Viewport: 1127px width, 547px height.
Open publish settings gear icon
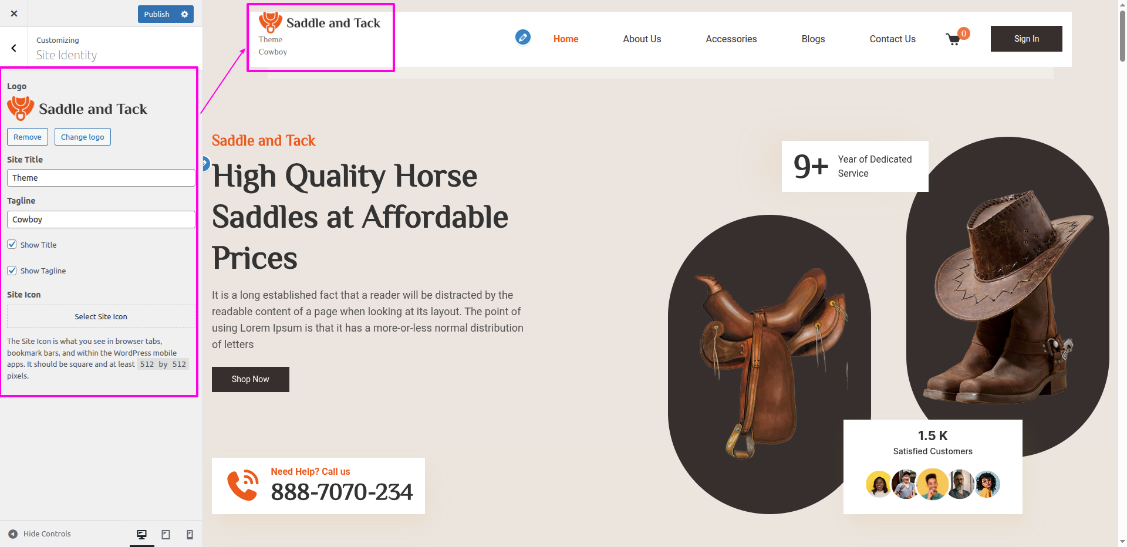[x=184, y=14]
